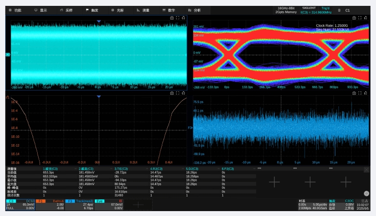Add a new channel with the bottom plus box
This screenshot has height=216, width=376.
pos(138,205)
